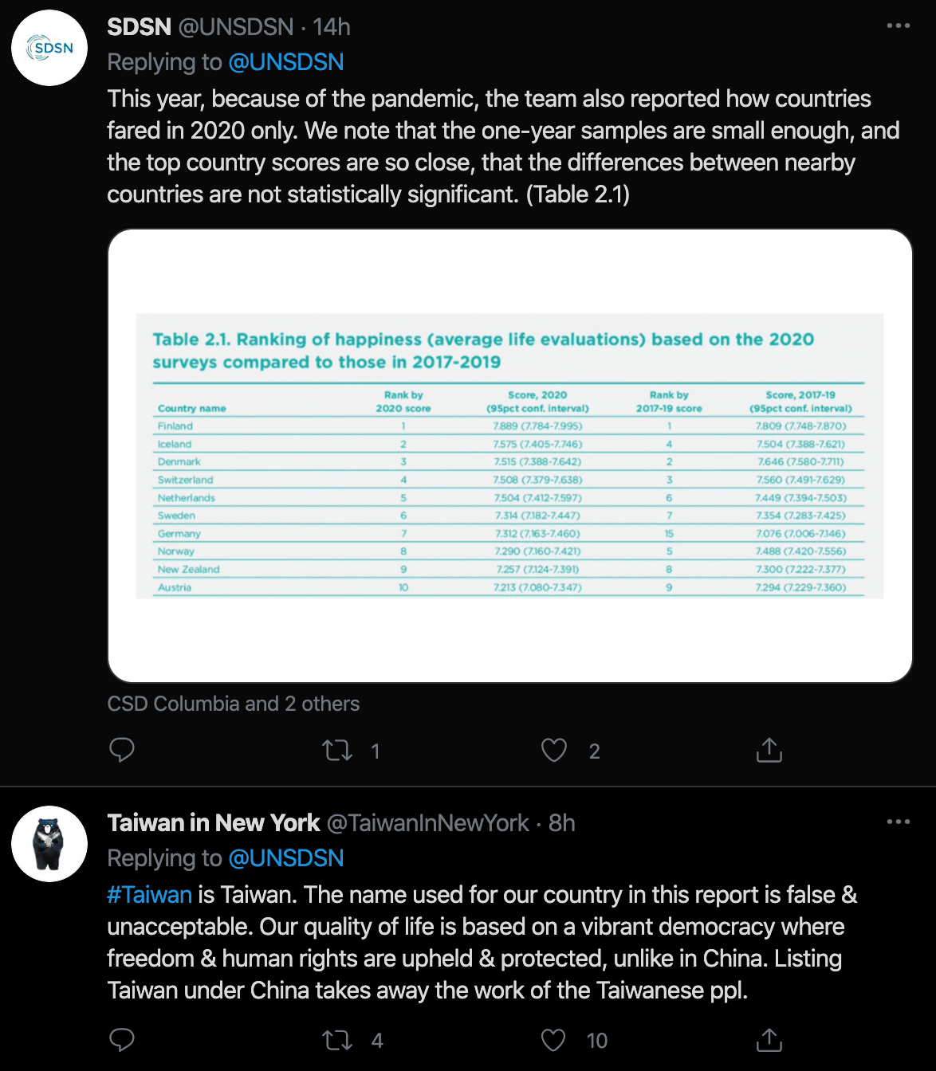Screen dimensions: 936x1071
Task: Open more options for Taiwan in New York tweet
Action: (x=898, y=822)
